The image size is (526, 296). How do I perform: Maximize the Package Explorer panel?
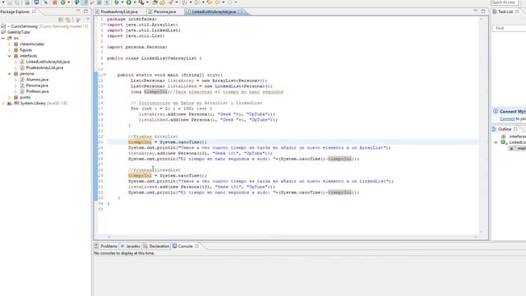[x=85, y=11]
